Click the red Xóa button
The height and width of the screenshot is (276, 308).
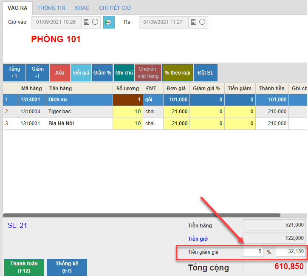coord(59,73)
